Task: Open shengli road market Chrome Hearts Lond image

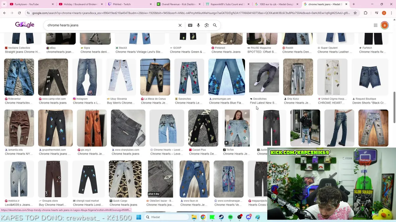Action: (x=88, y=179)
